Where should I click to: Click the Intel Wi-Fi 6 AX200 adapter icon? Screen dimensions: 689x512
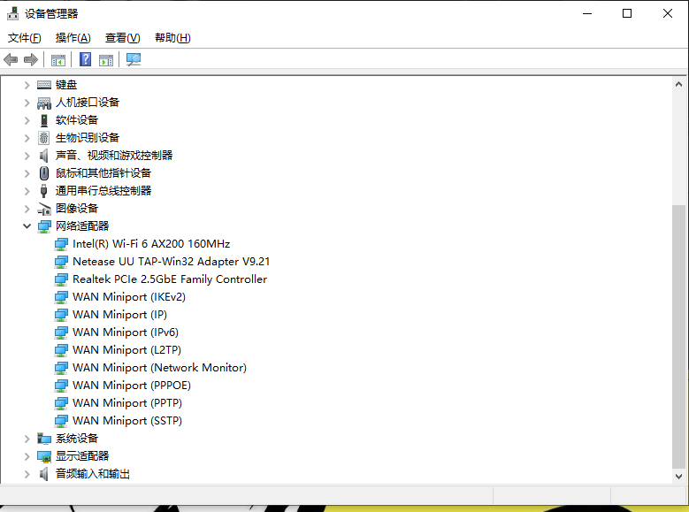(x=61, y=244)
